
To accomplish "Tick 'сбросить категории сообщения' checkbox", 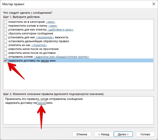I will point(5,33).
